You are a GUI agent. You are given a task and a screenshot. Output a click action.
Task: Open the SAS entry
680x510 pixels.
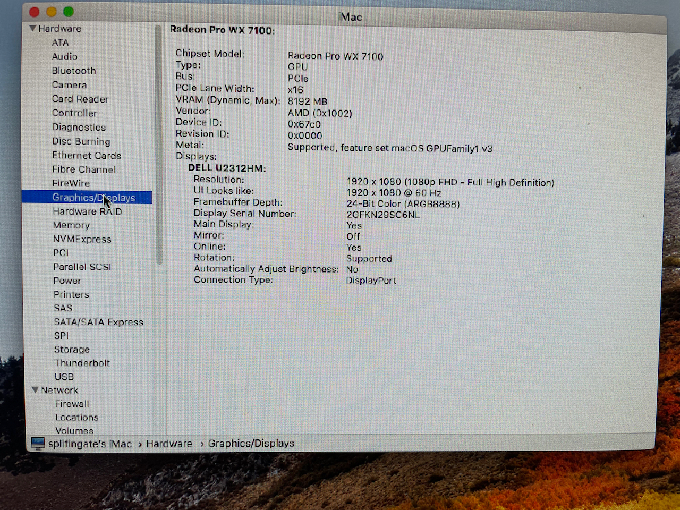63,308
